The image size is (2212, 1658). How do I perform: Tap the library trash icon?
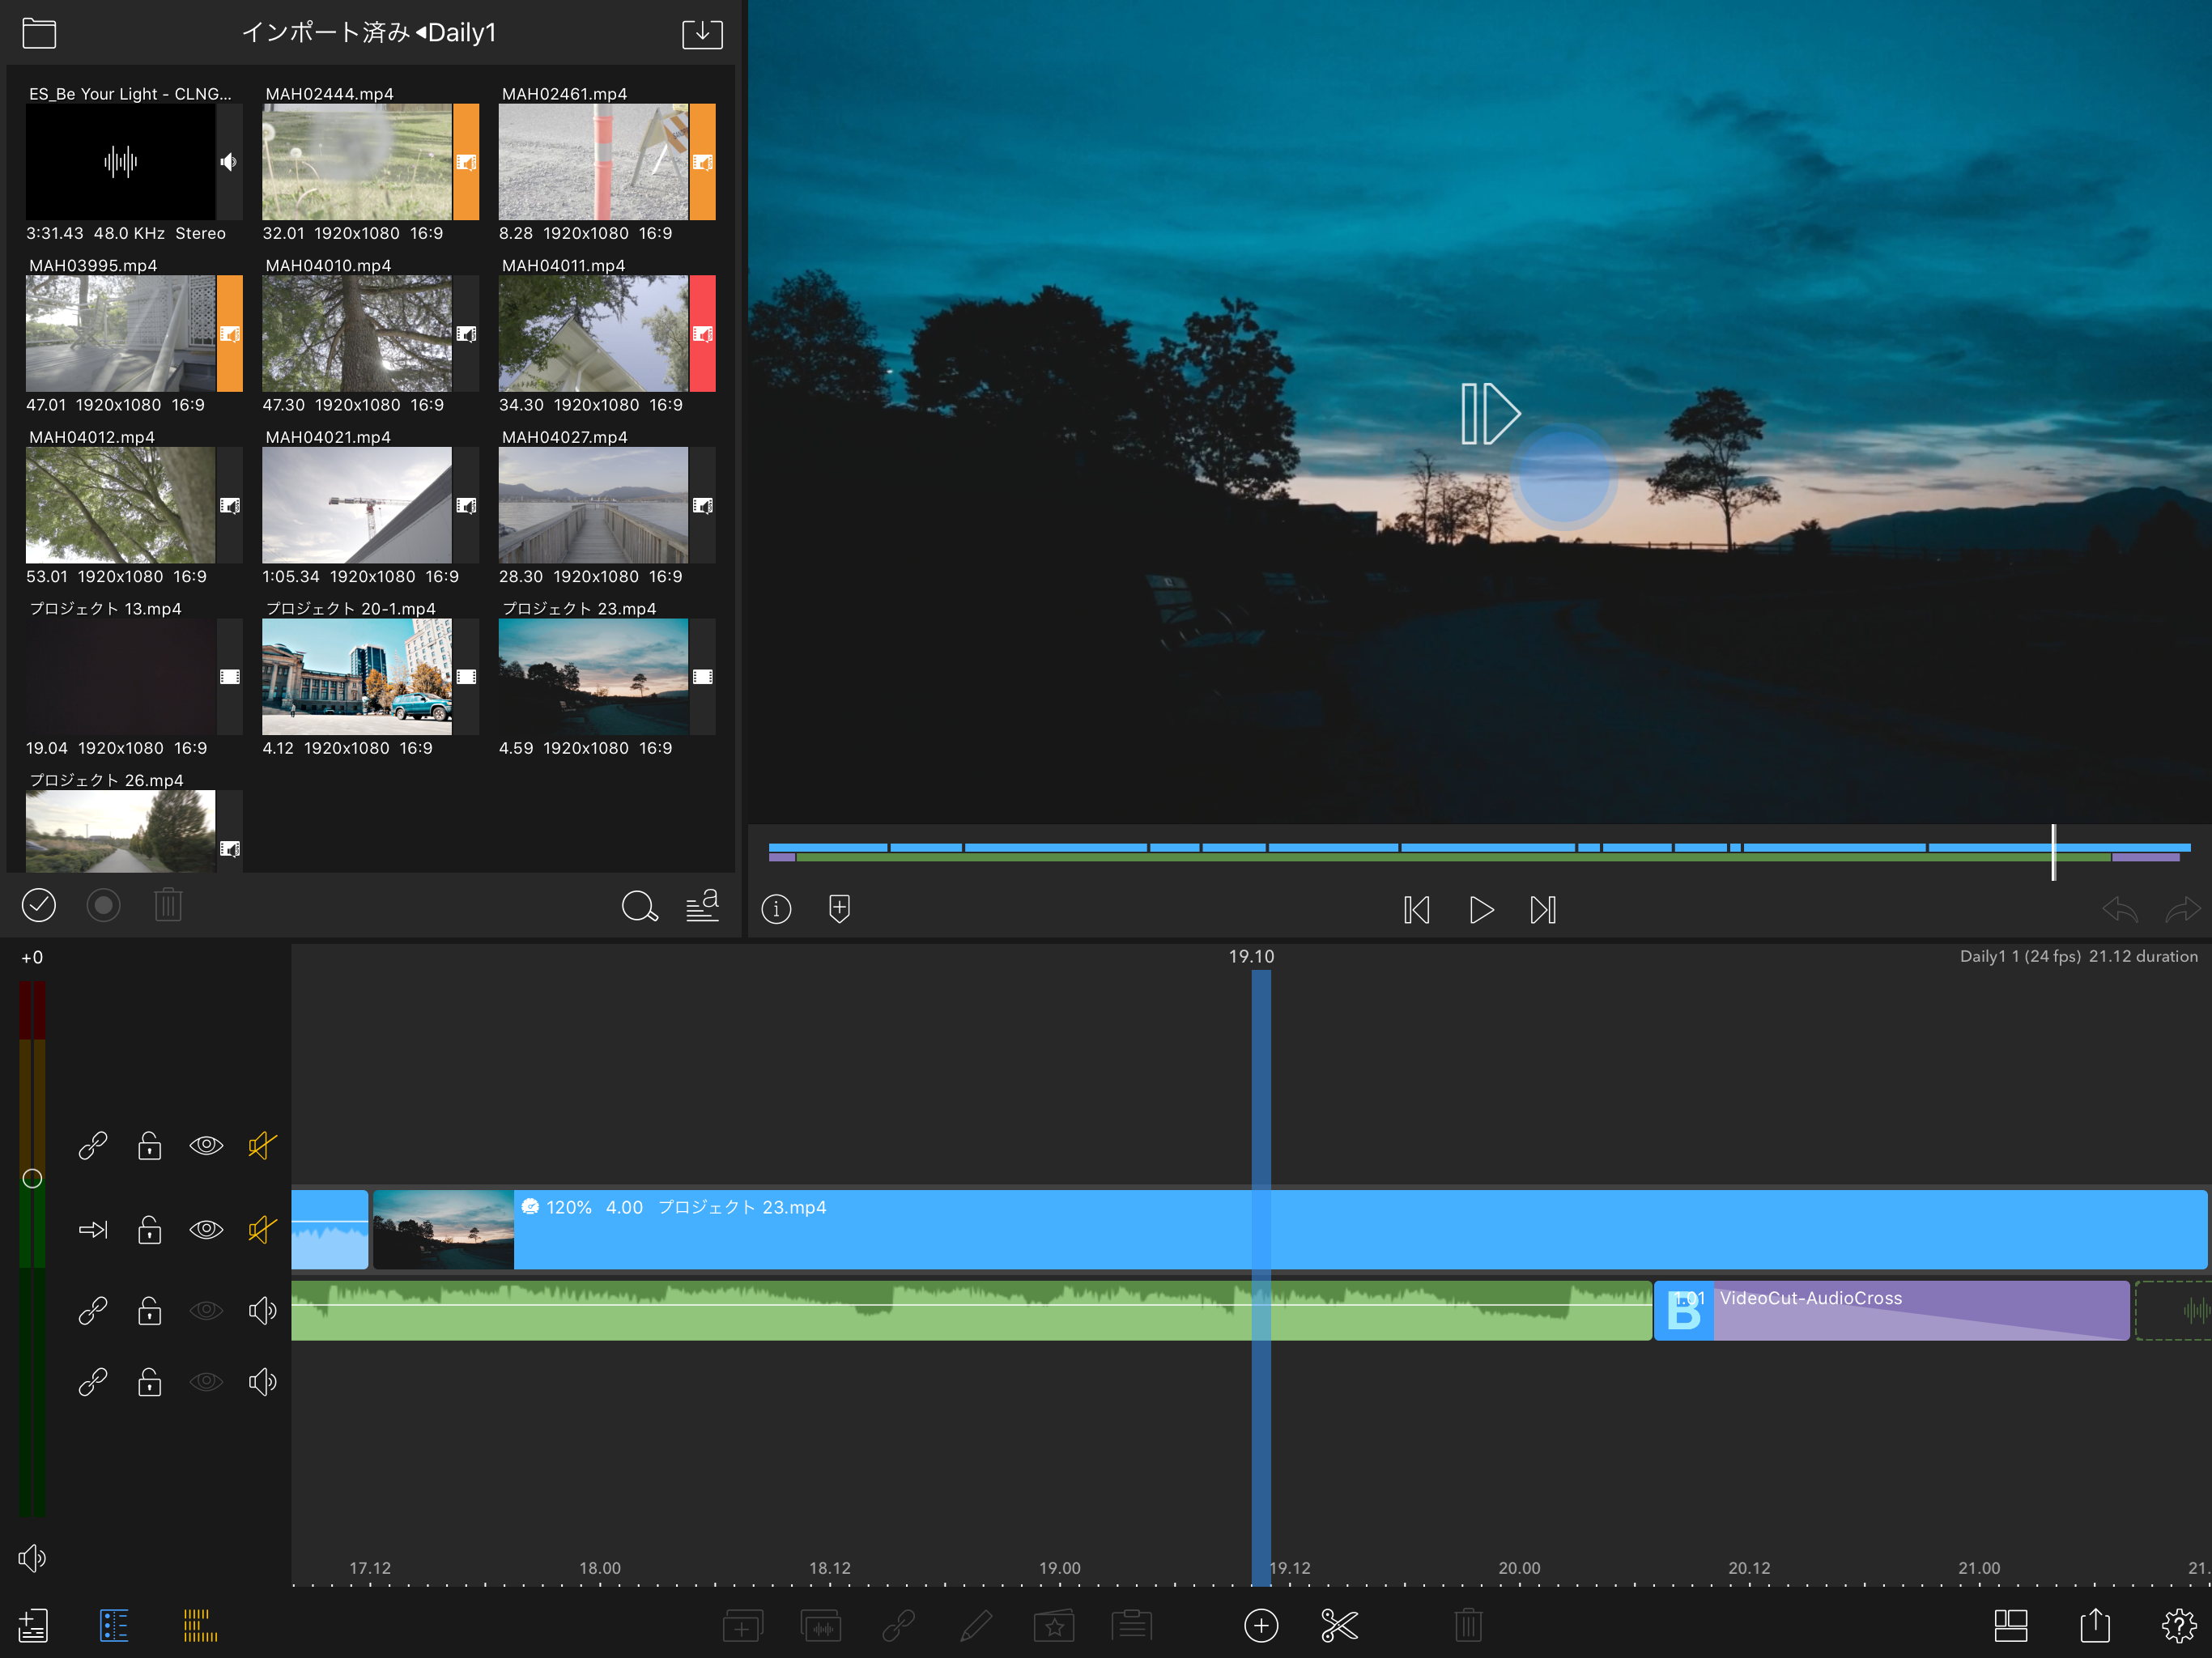(x=168, y=905)
